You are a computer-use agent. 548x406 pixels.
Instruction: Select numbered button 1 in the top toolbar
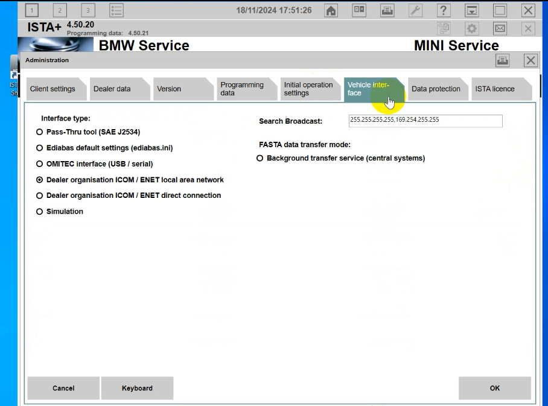point(32,10)
